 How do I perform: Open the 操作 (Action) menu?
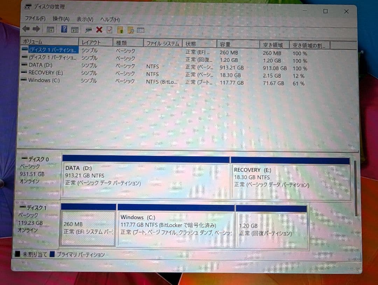point(61,20)
